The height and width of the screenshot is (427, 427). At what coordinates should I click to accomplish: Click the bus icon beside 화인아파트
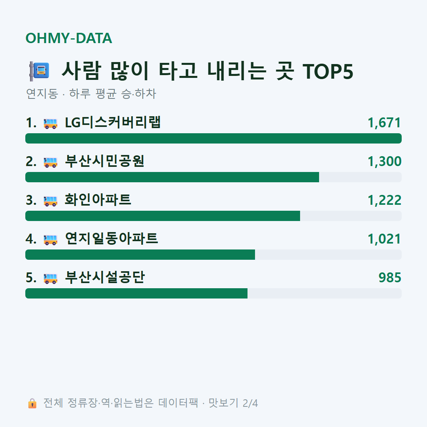coord(51,201)
